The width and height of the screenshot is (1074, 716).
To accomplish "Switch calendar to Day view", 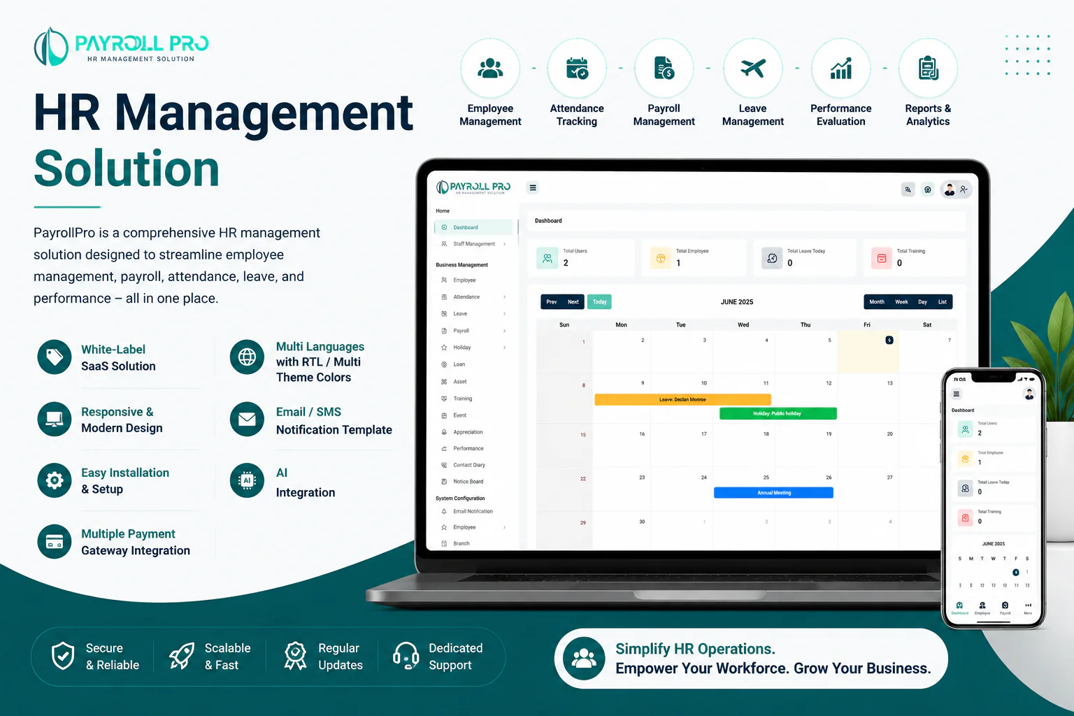I will [922, 302].
